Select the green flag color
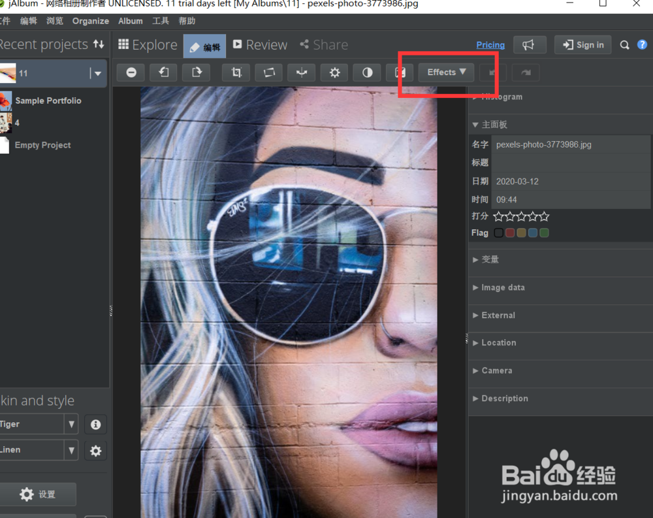Image resolution: width=653 pixels, height=518 pixels. 544,233
